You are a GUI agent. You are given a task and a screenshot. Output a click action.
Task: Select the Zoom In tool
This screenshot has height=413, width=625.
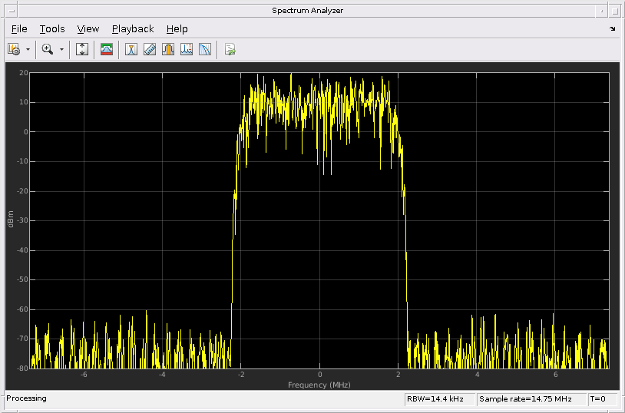[48, 49]
